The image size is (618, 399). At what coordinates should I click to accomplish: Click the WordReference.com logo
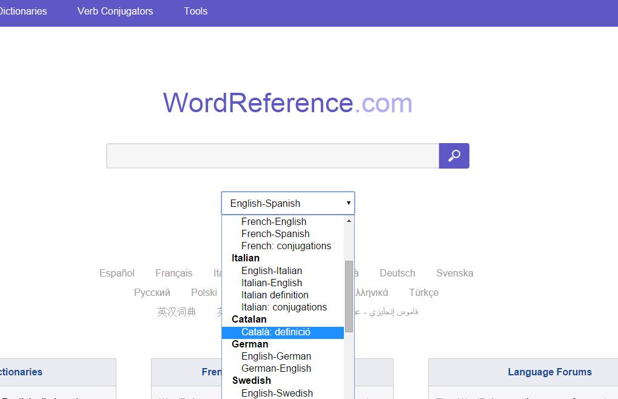[287, 103]
